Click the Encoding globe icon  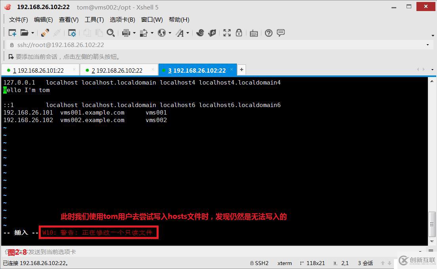click(x=162, y=33)
